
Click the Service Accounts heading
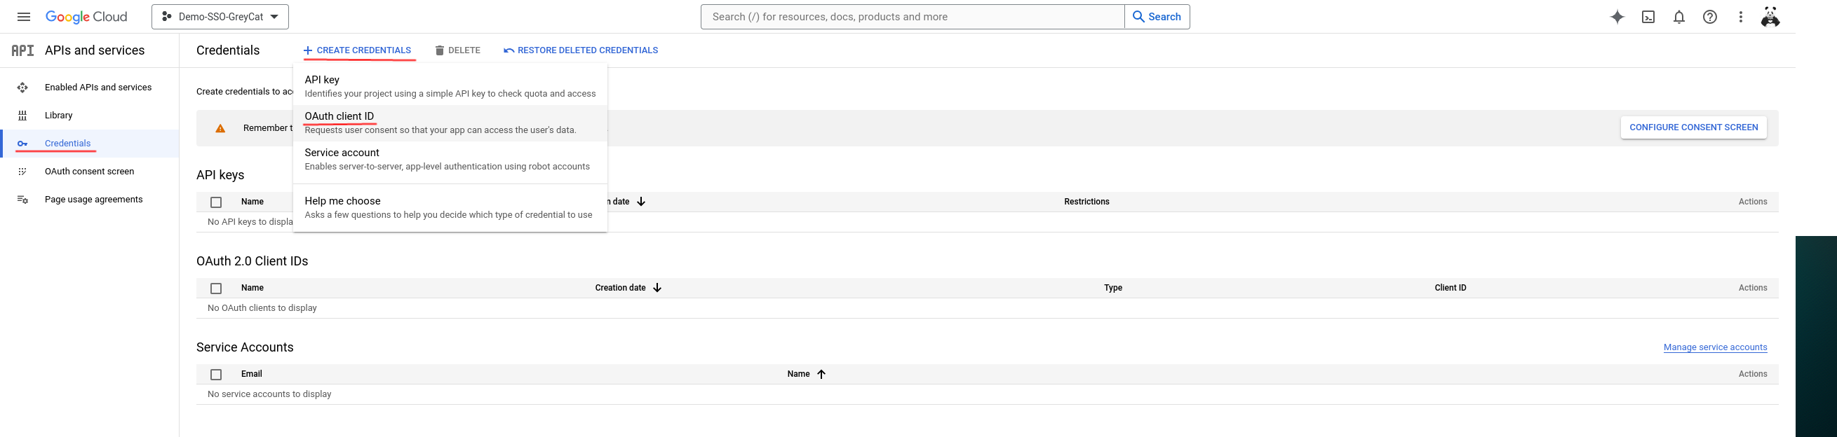click(x=245, y=347)
